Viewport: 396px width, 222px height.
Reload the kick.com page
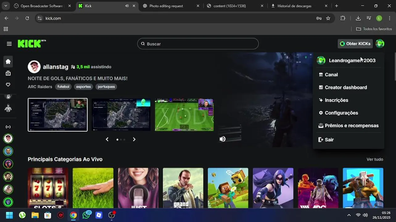coord(27,18)
